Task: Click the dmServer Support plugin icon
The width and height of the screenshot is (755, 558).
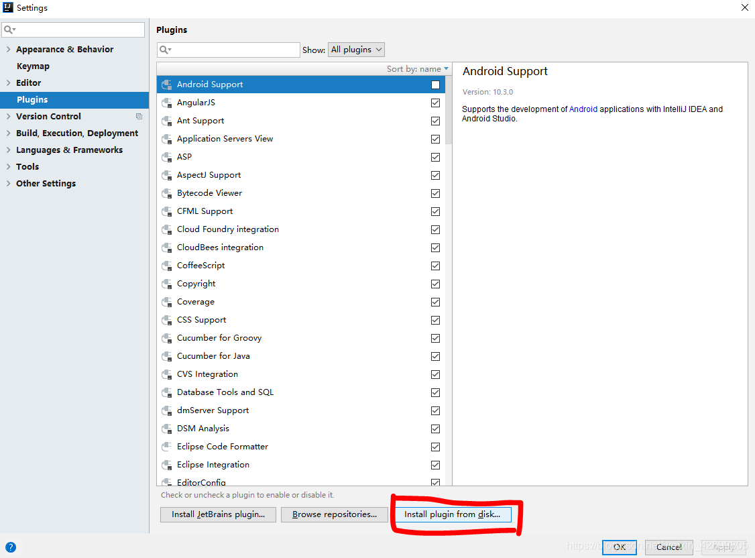Action: click(167, 410)
